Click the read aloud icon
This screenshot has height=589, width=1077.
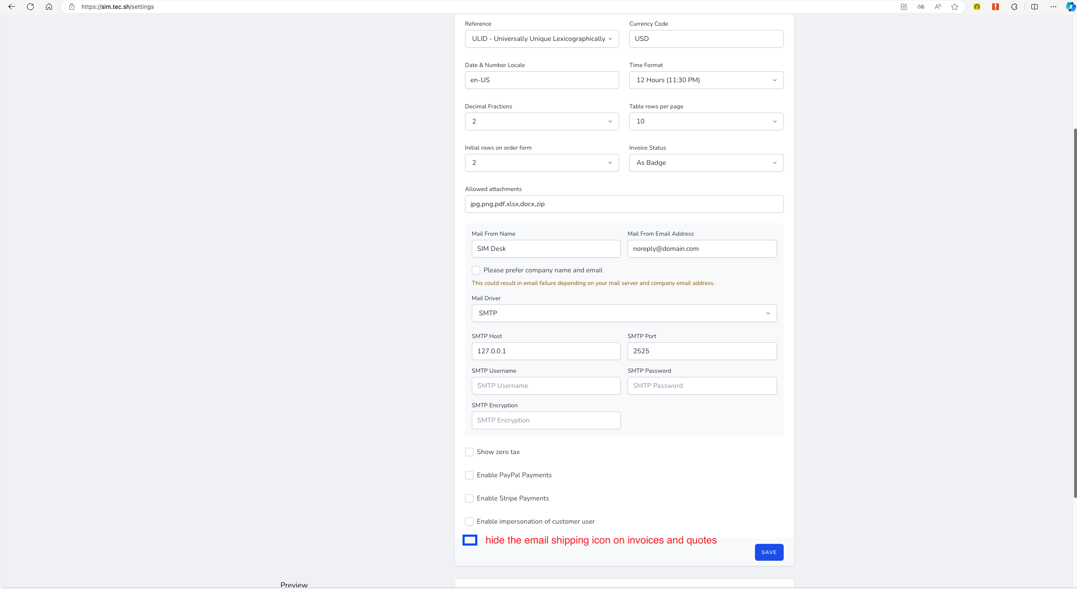[938, 7]
